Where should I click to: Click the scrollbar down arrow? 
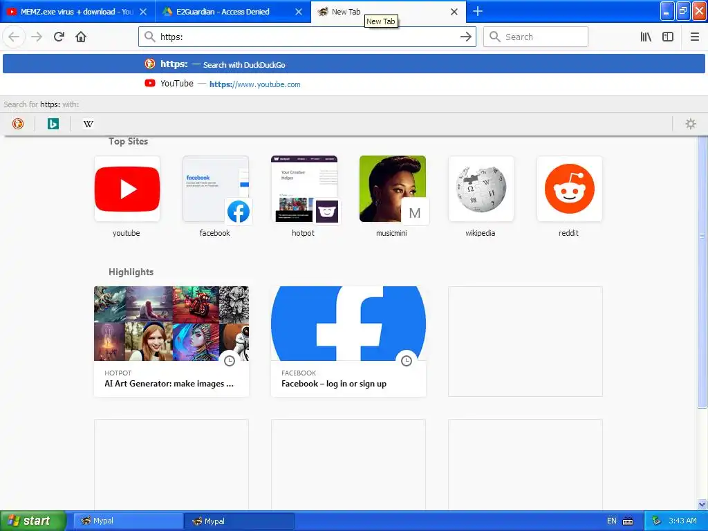(702, 504)
